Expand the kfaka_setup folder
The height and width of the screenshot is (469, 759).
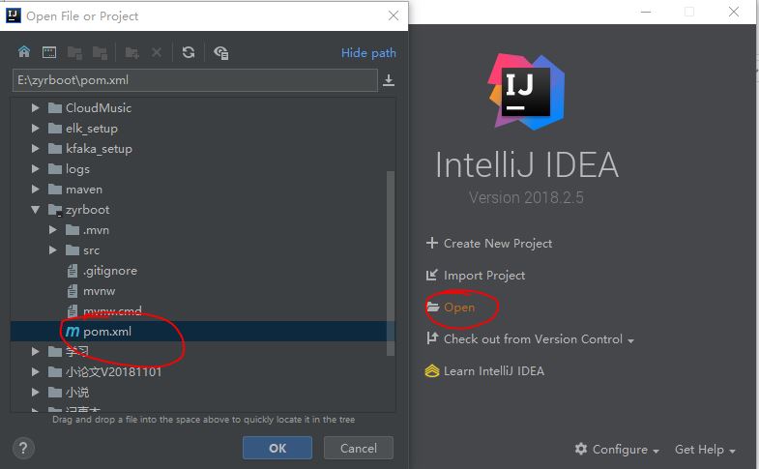(x=35, y=148)
